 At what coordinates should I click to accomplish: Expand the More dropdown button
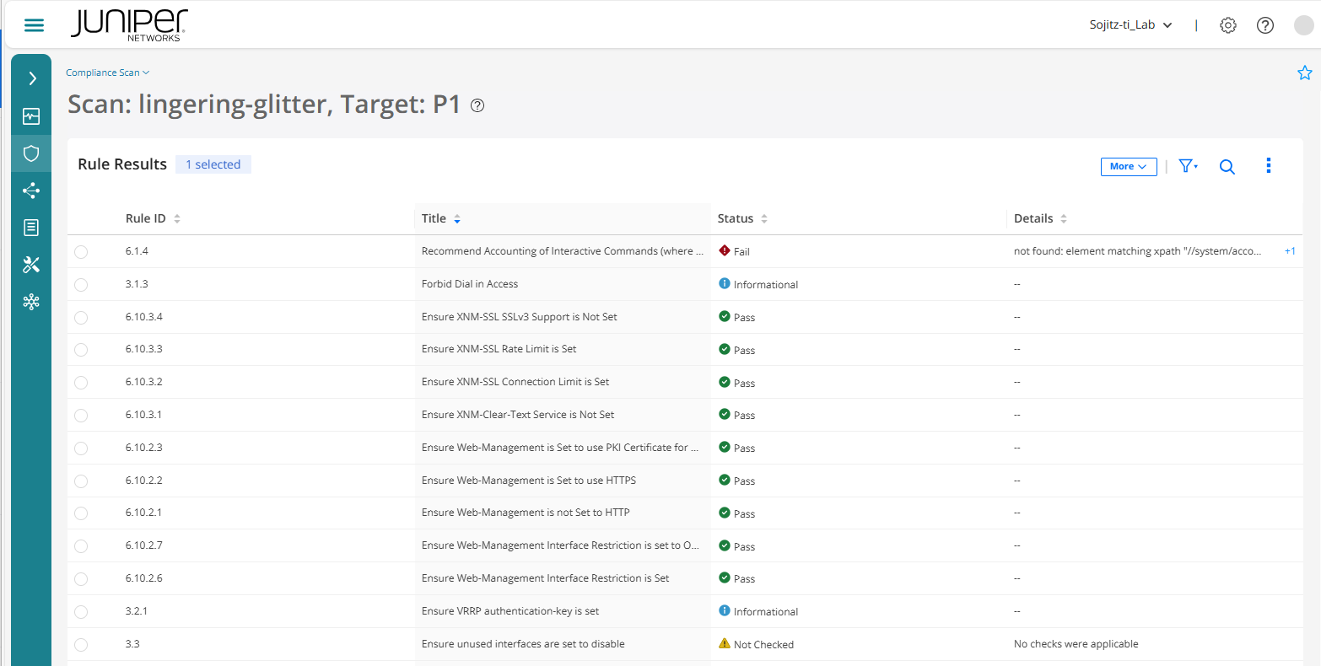pos(1128,167)
